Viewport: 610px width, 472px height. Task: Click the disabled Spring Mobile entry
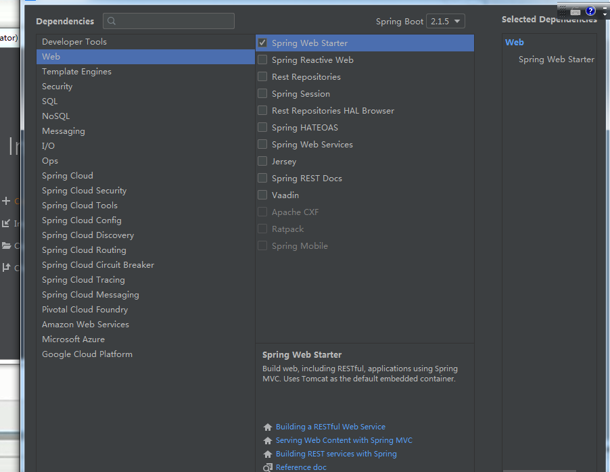coord(365,246)
